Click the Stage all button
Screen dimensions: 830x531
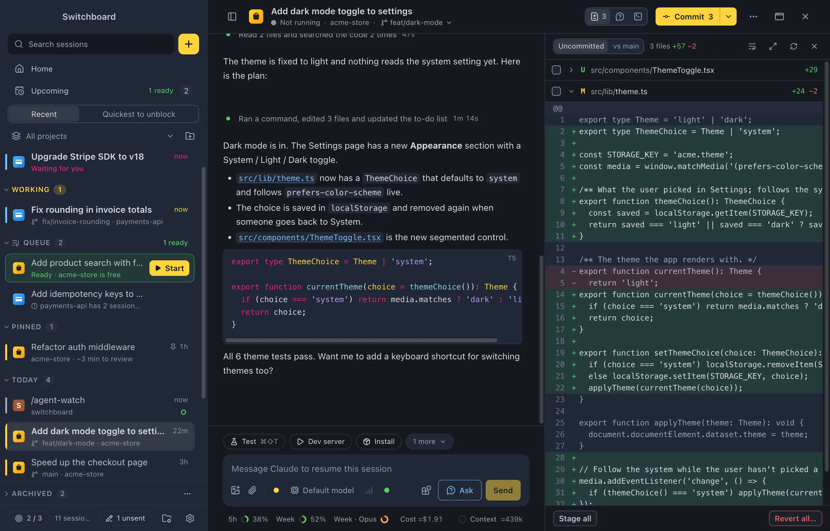click(575, 519)
